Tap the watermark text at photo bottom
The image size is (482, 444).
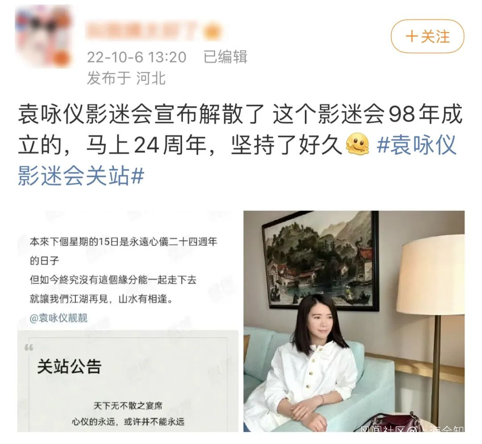pyautogui.click(x=412, y=429)
